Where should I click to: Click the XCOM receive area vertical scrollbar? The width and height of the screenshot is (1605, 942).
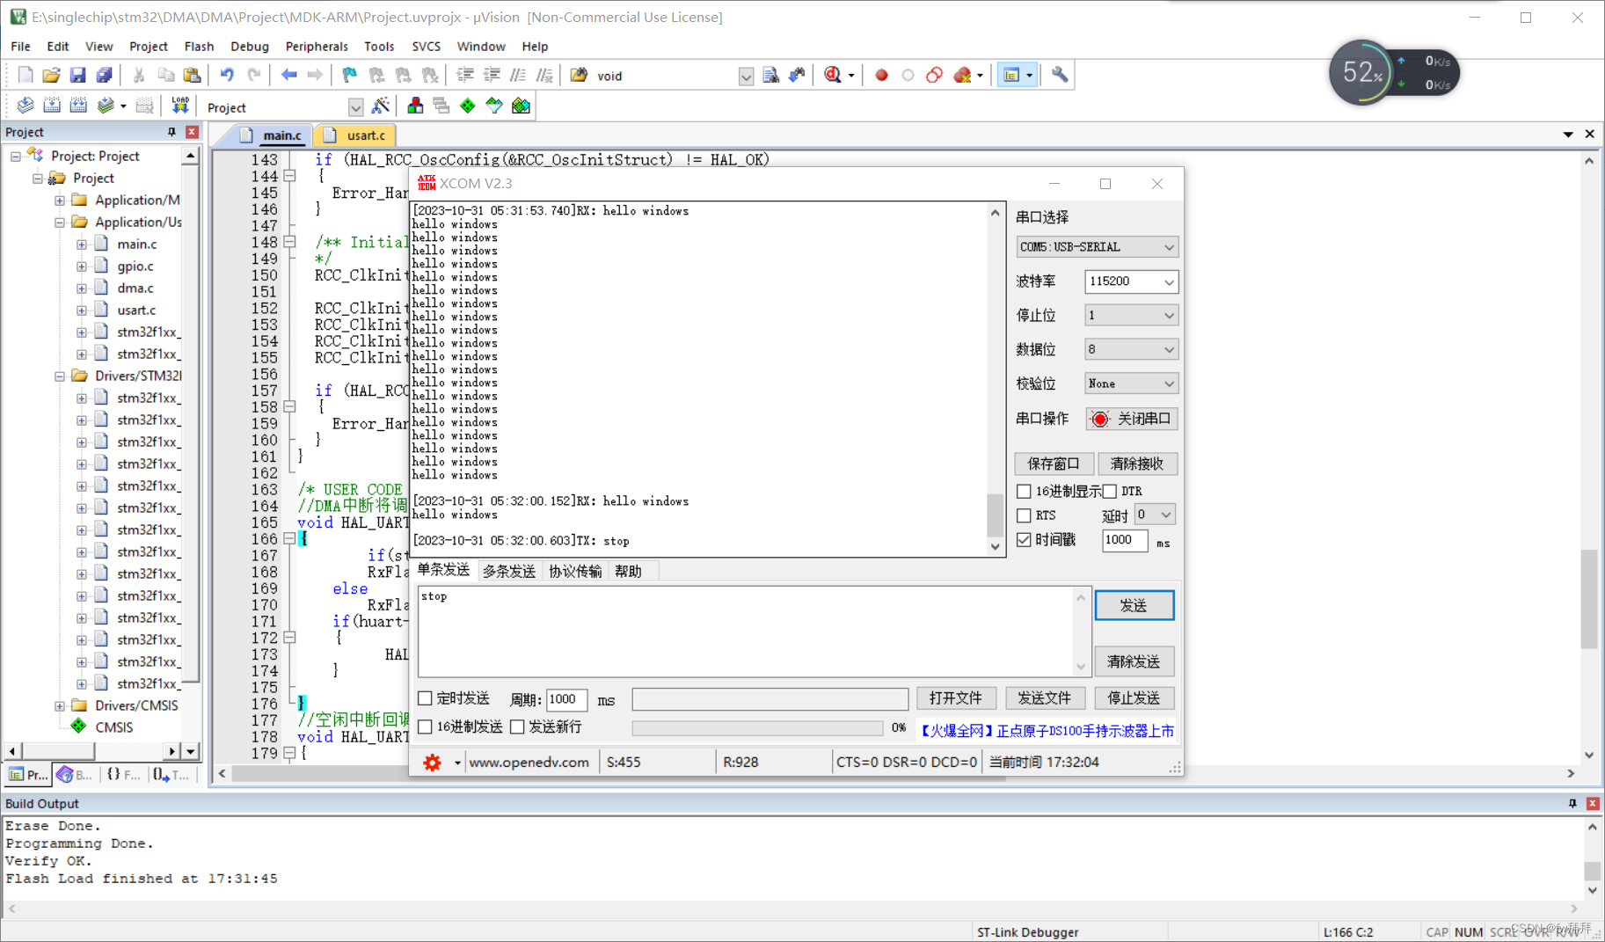click(x=995, y=379)
